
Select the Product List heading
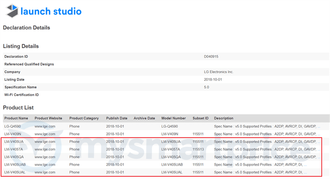18,108
